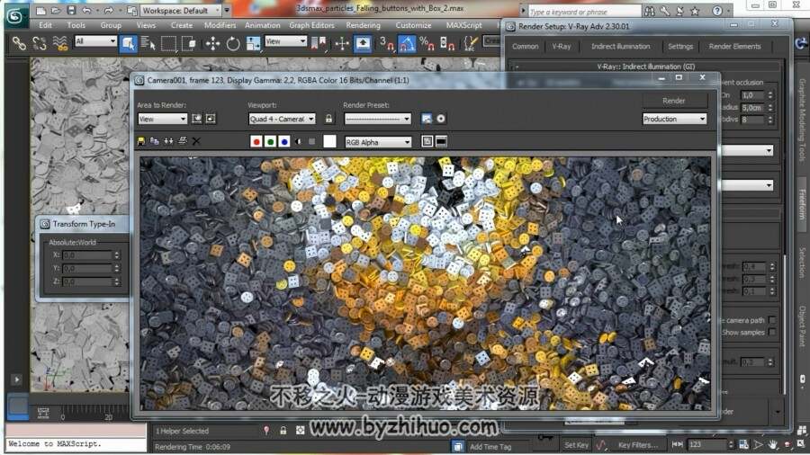Screen dimensions: 810x455
Task: Open the Edit menu
Action: (46, 25)
